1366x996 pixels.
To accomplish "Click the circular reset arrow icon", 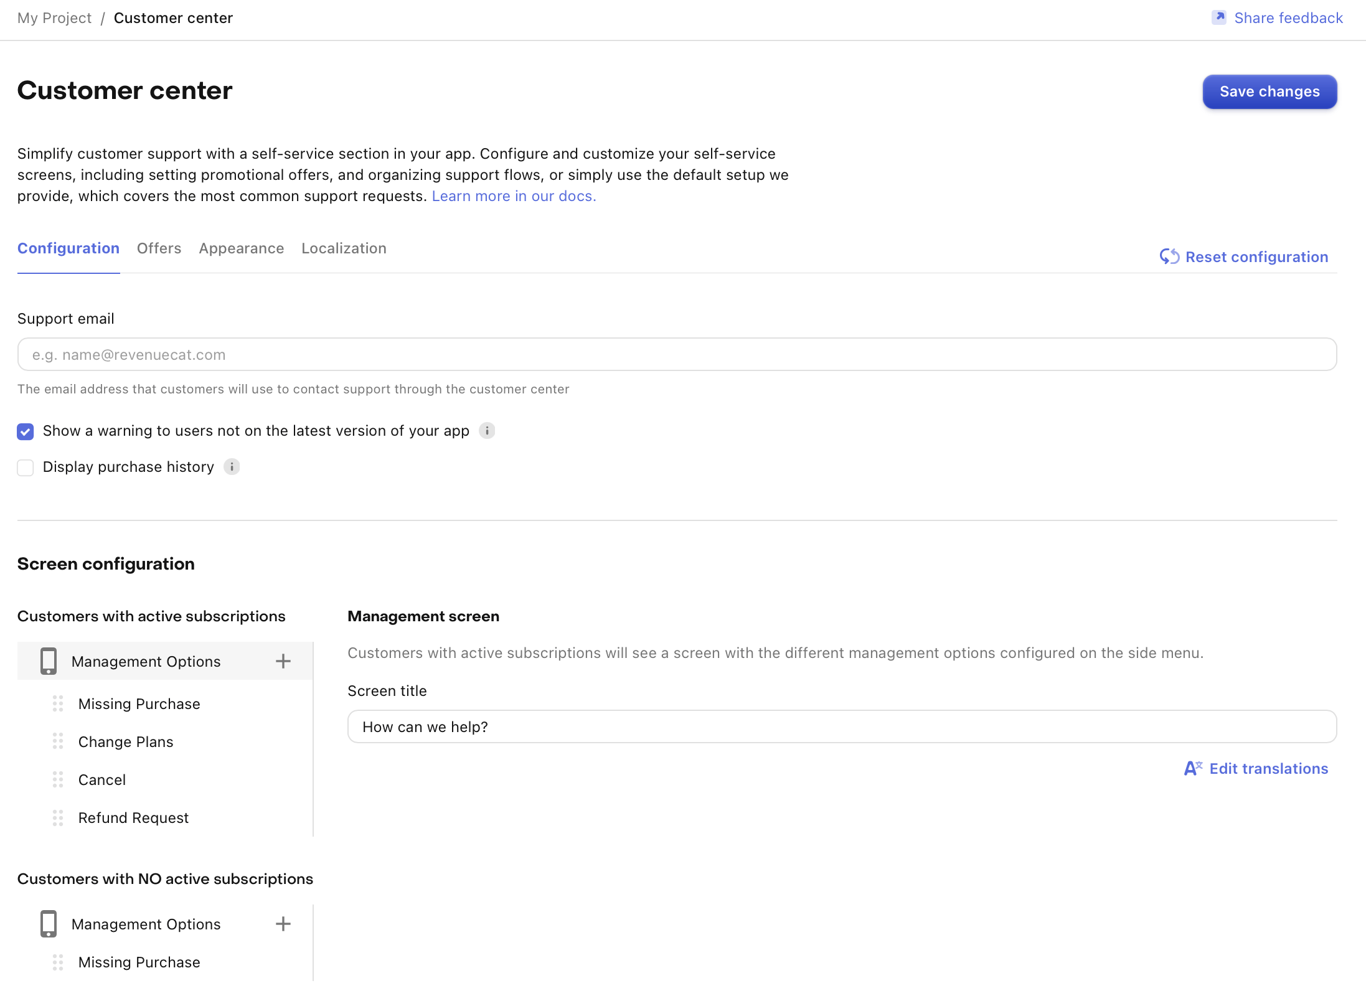I will pos(1169,256).
